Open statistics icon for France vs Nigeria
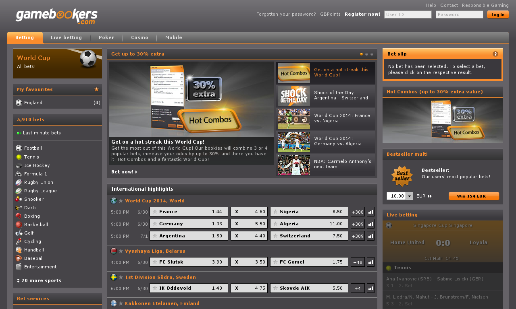 (370, 212)
